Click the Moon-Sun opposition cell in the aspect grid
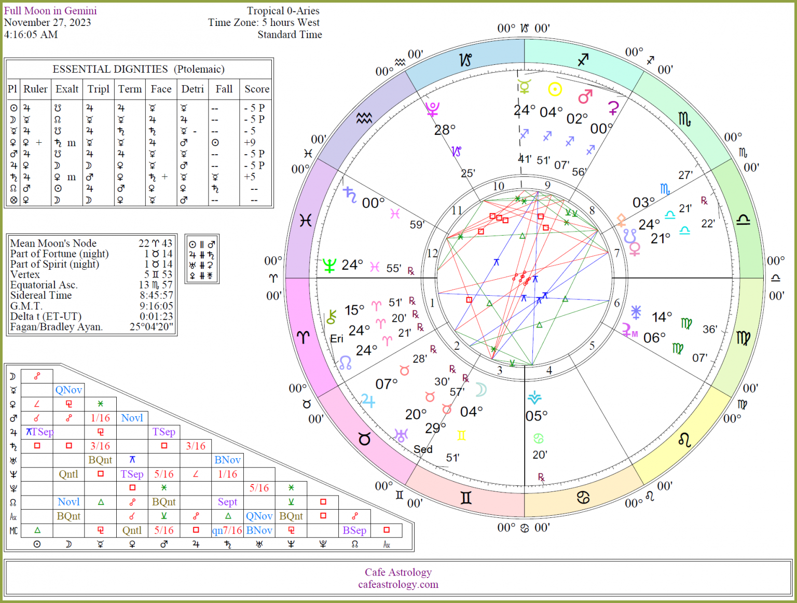This screenshot has height=603, width=797. click(x=36, y=376)
